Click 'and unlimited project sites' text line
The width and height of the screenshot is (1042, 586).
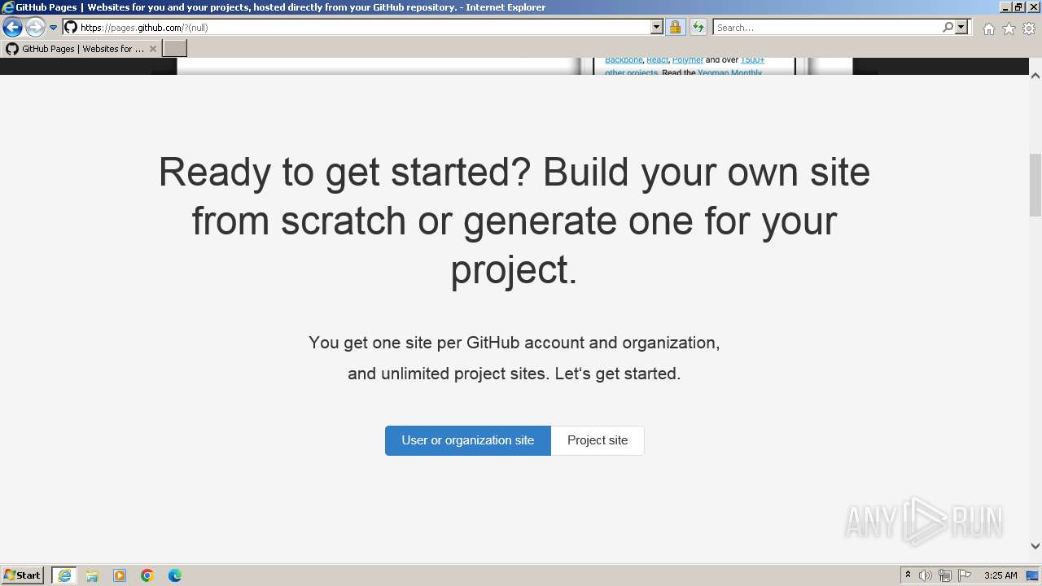[x=514, y=374]
